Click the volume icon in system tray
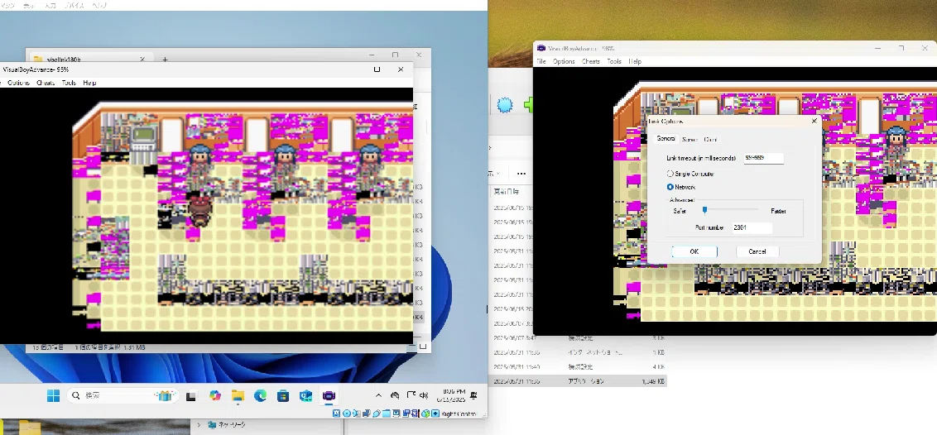This screenshot has width=937, height=435. [x=424, y=395]
